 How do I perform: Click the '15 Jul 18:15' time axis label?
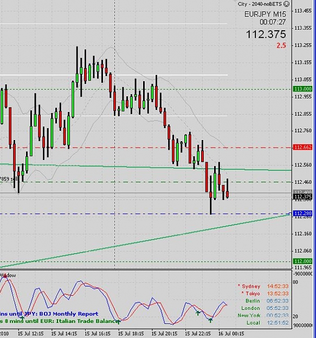coord(131,334)
